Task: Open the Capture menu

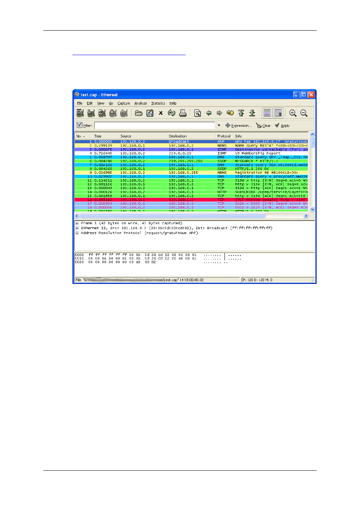Action: (x=124, y=103)
